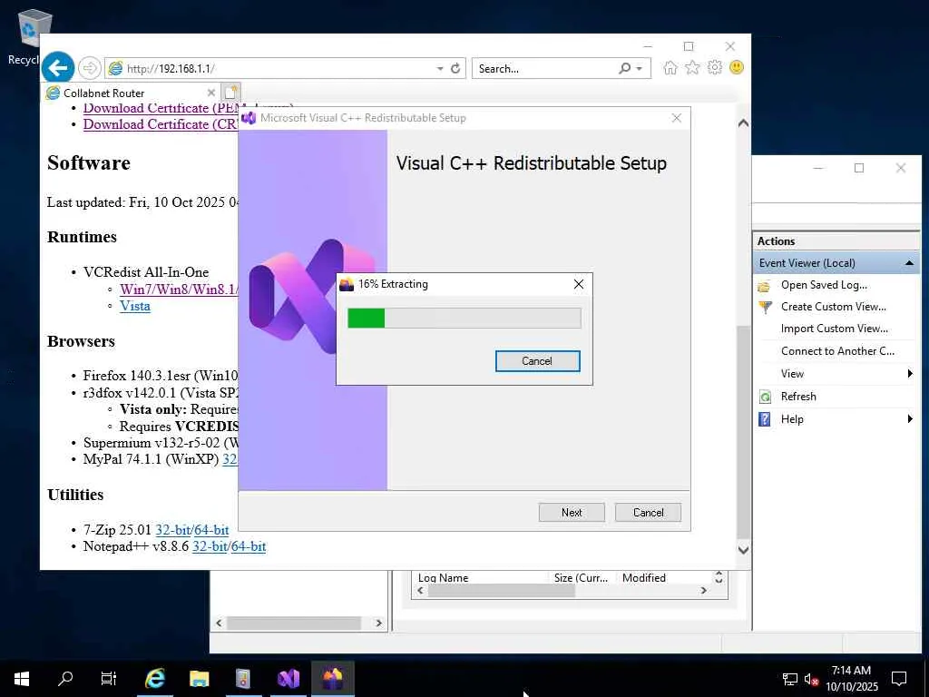Click the Open Saved Log folder icon
The image size is (929, 697).
(x=764, y=286)
